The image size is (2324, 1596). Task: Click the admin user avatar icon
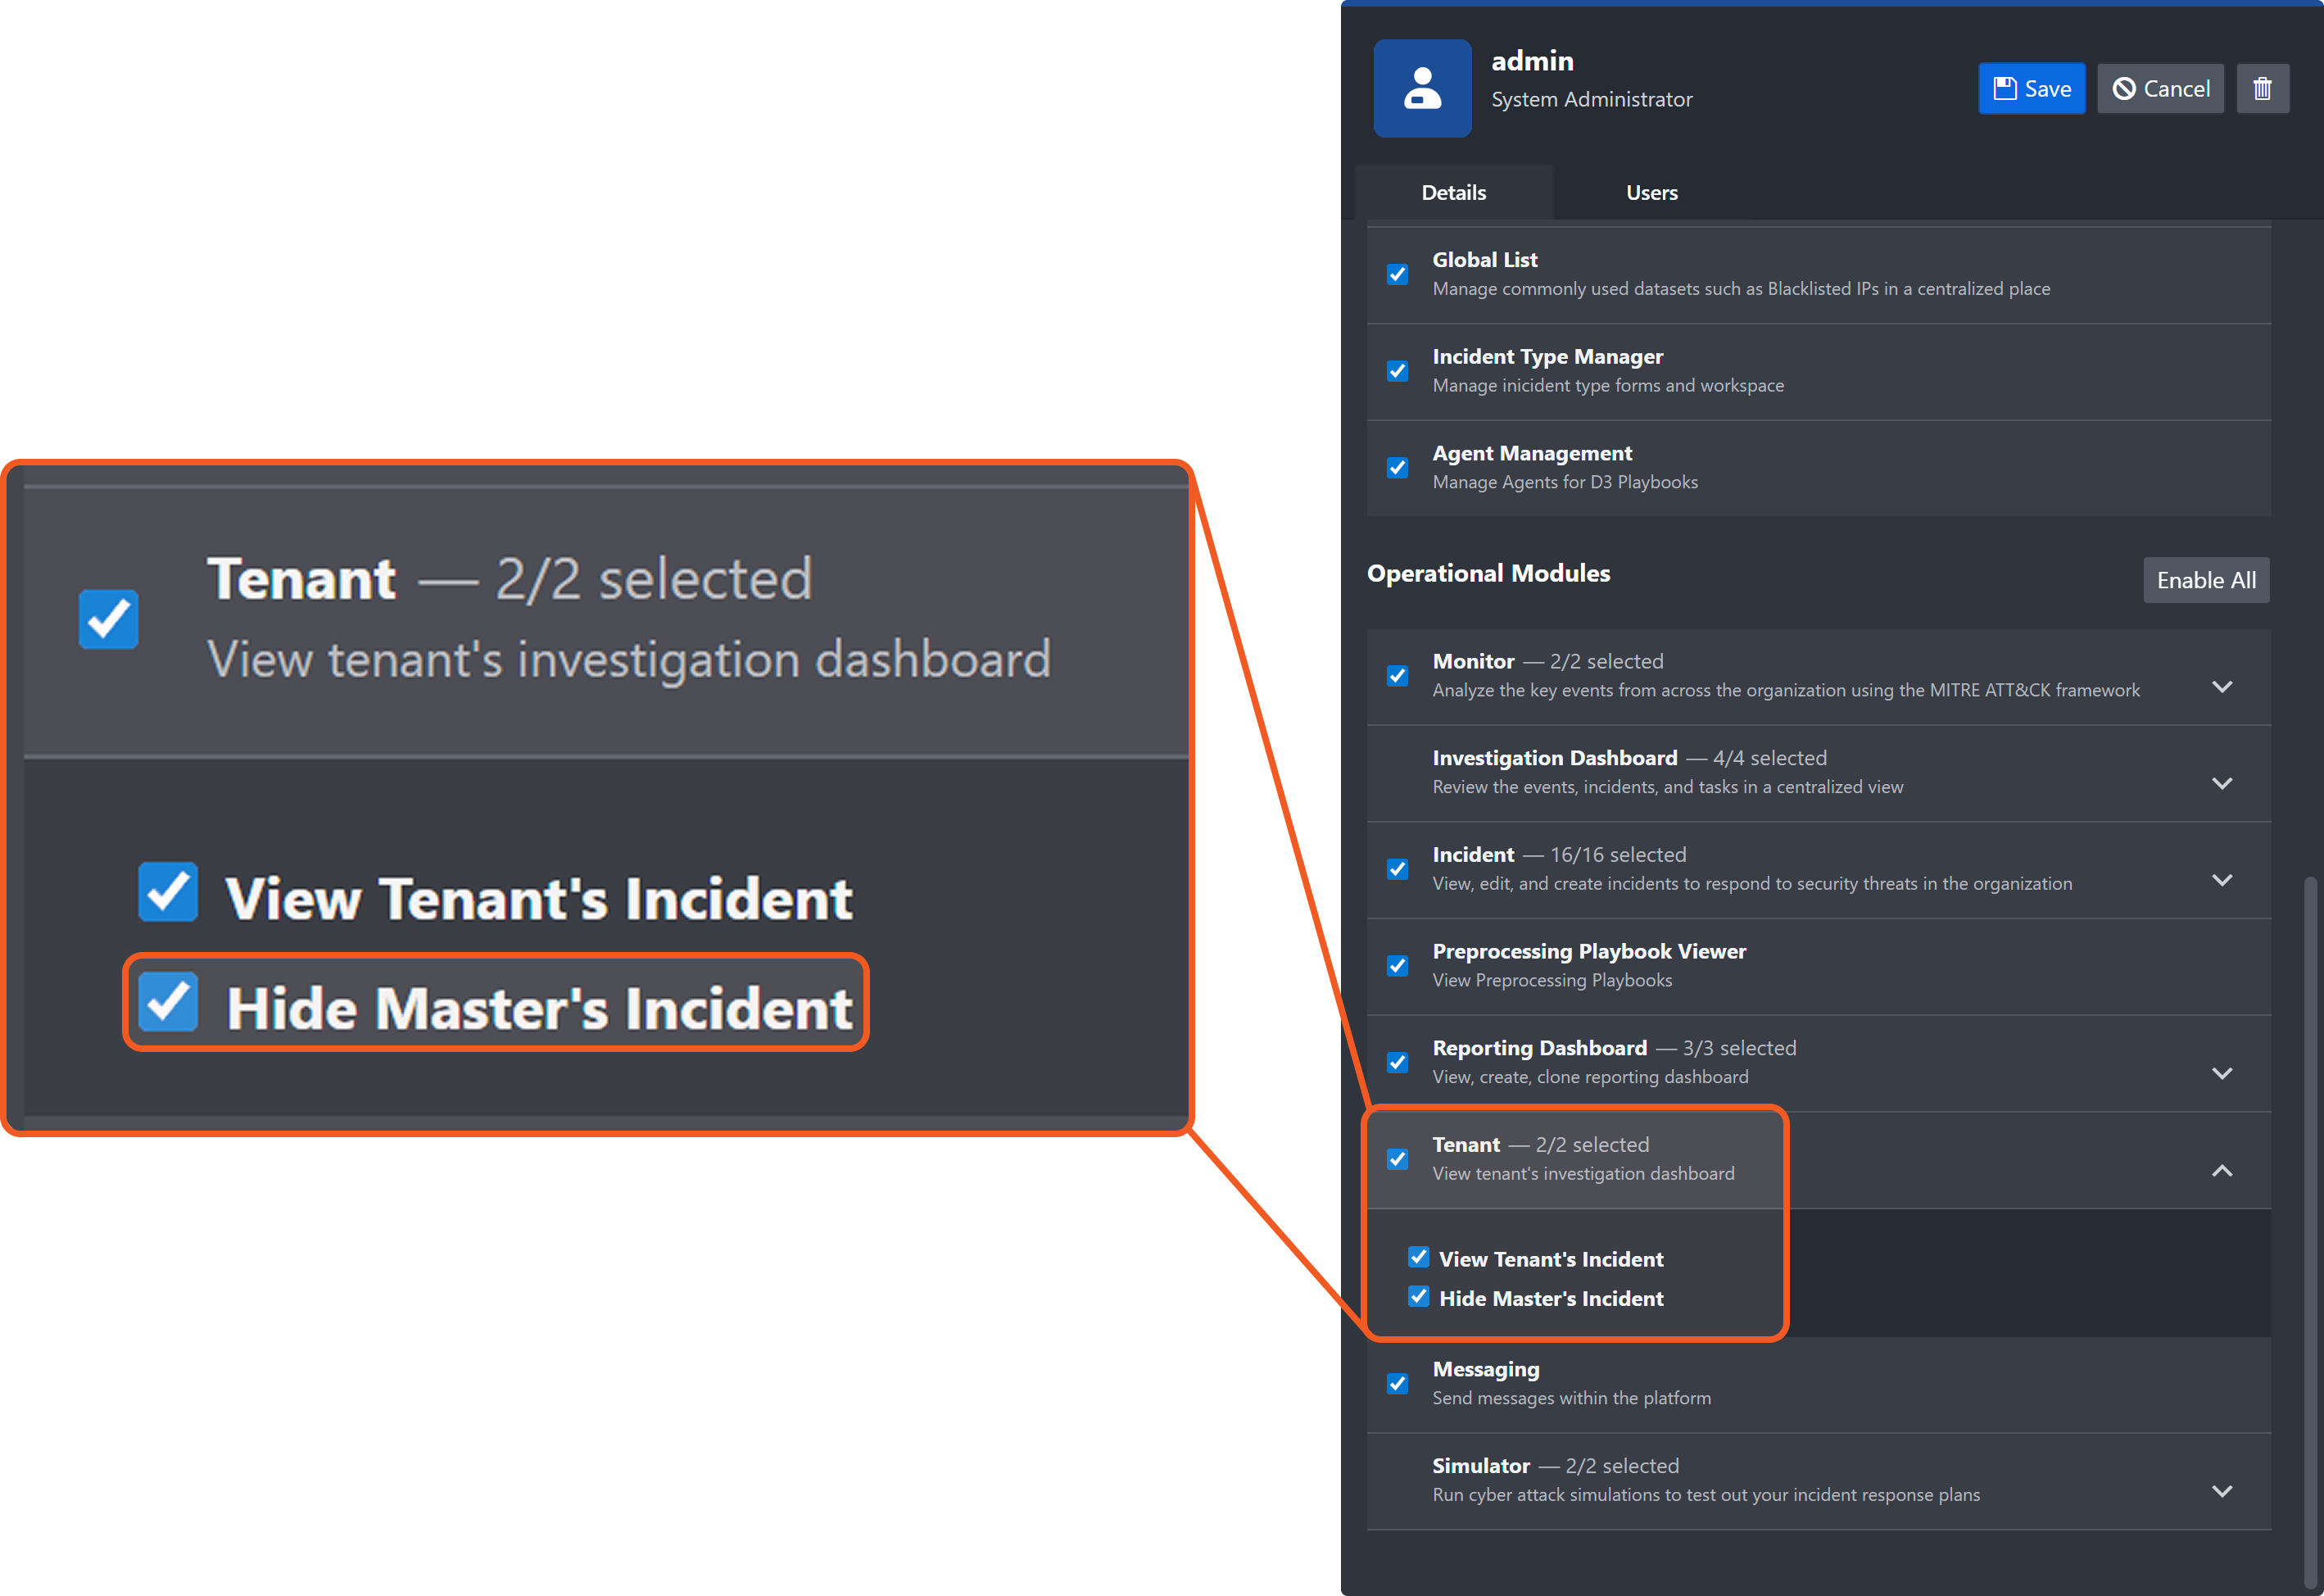tap(1421, 88)
